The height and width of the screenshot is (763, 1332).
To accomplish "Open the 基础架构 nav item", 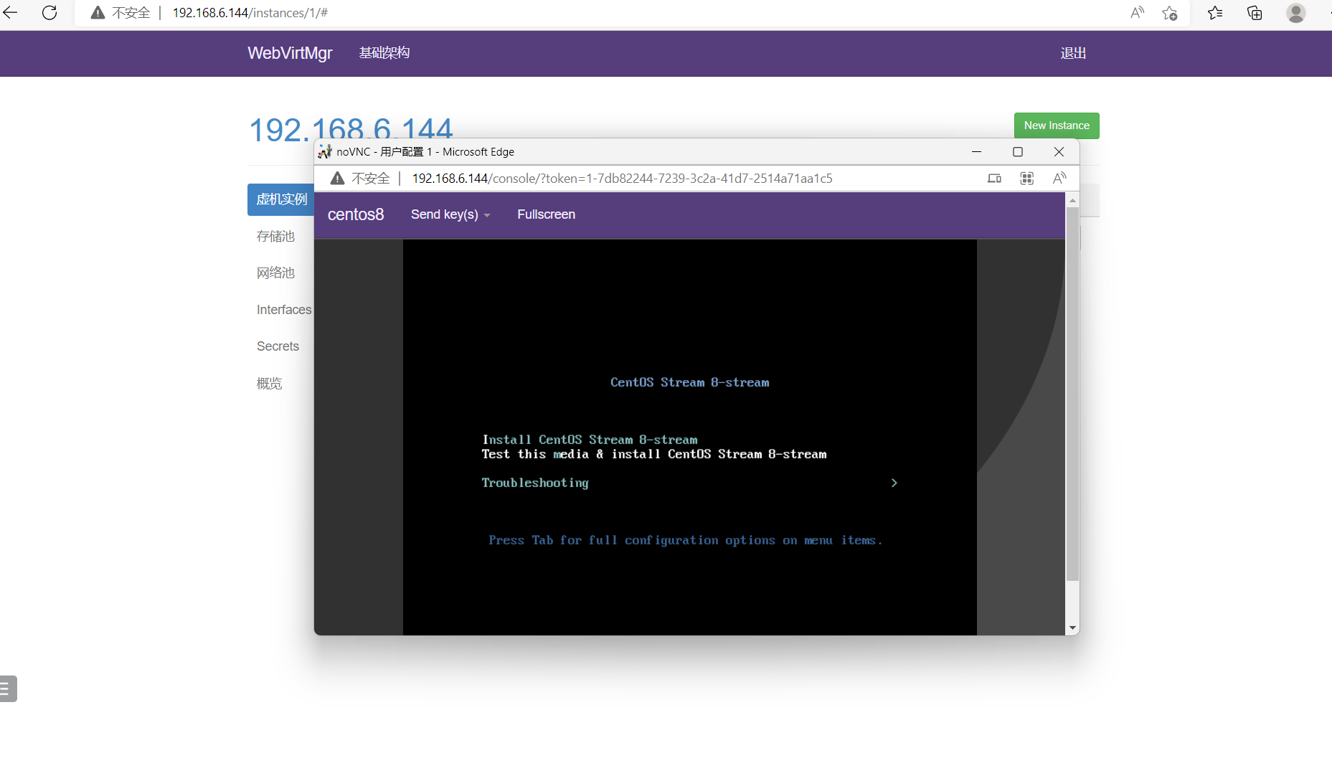I will click(x=384, y=53).
